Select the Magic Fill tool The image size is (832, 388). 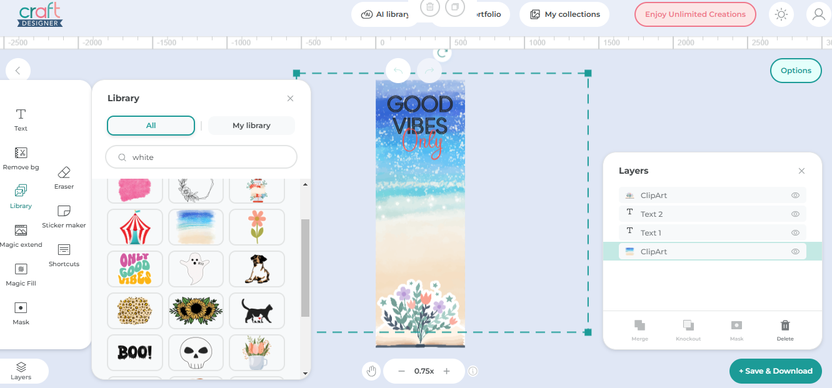pos(21,274)
